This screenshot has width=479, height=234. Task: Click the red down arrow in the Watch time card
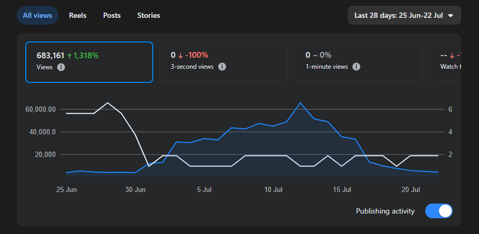coord(452,56)
